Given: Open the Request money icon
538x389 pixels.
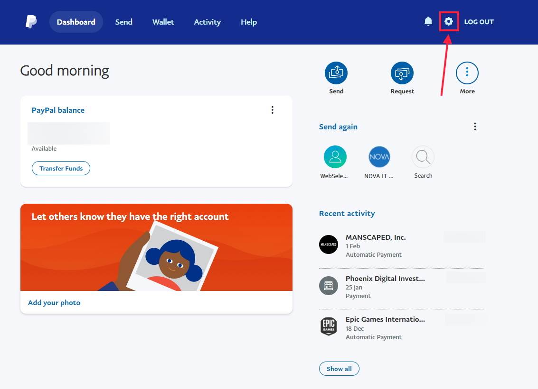Looking at the screenshot, I should click(x=402, y=72).
